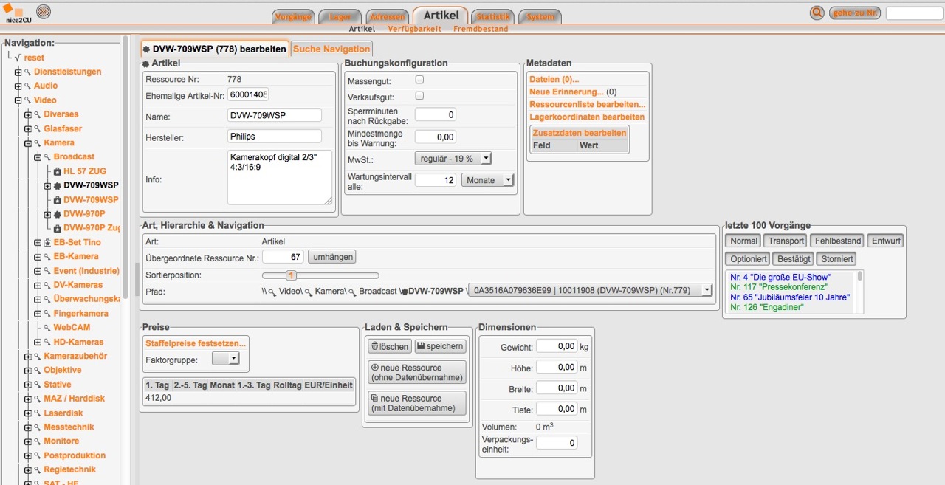The width and height of the screenshot is (945, 485).
Task: Click the Sortierposition slider handle
Action: click(x=291, y=275)
